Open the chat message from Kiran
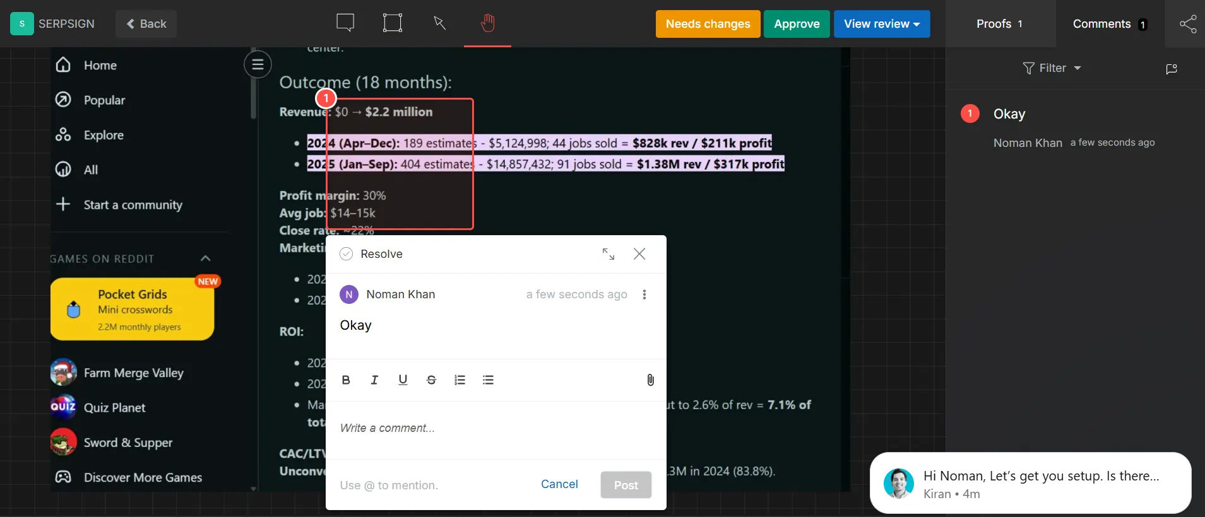This screenshot has height=517, width=1205. (1030, 483)
